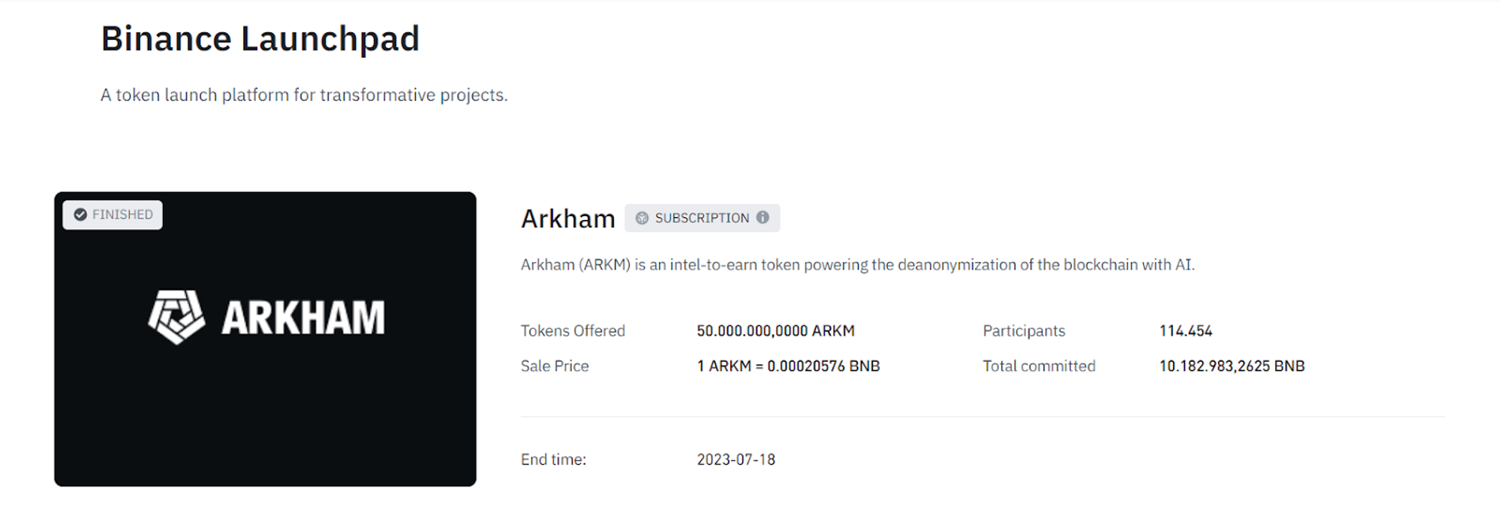
Task: Click the Arkham intel-to-earn description text
Action: click(x=857, y=264)
